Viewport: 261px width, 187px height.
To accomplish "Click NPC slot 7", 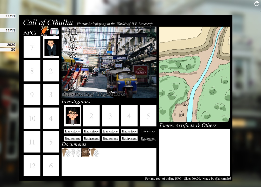I will pos(32,47).
